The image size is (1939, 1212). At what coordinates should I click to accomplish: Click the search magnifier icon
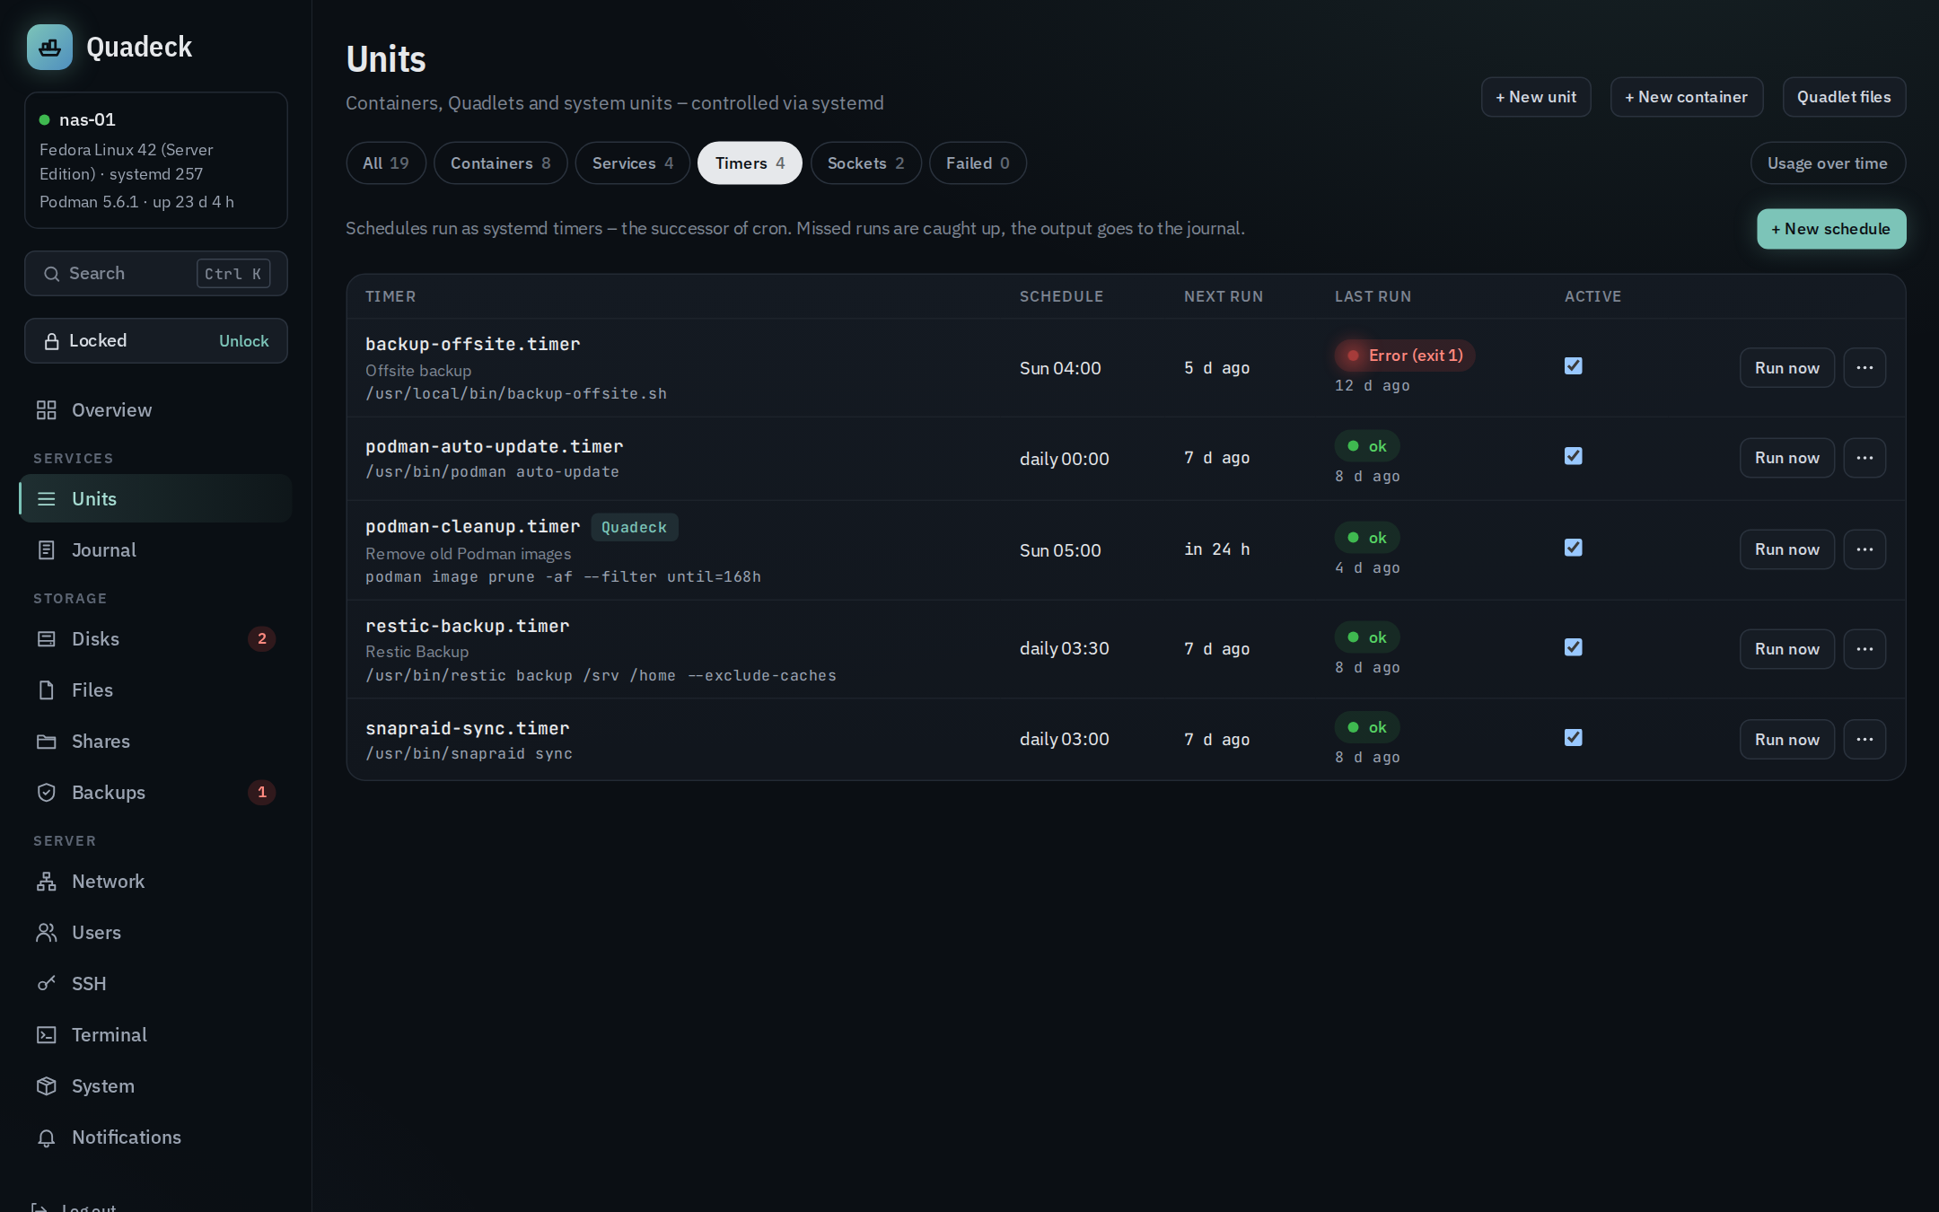(x=52, y=274)
